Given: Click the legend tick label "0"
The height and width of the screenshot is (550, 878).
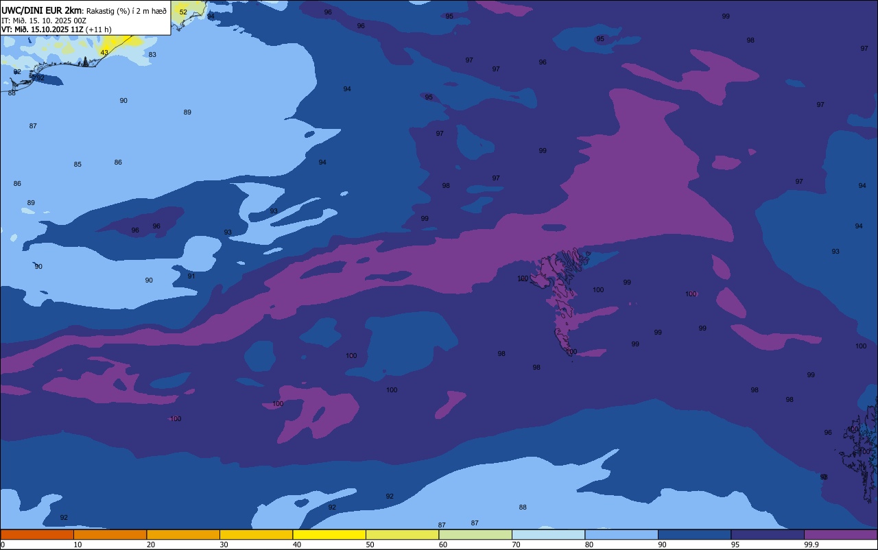Looking at the screenshot, I should coord(3,545).
